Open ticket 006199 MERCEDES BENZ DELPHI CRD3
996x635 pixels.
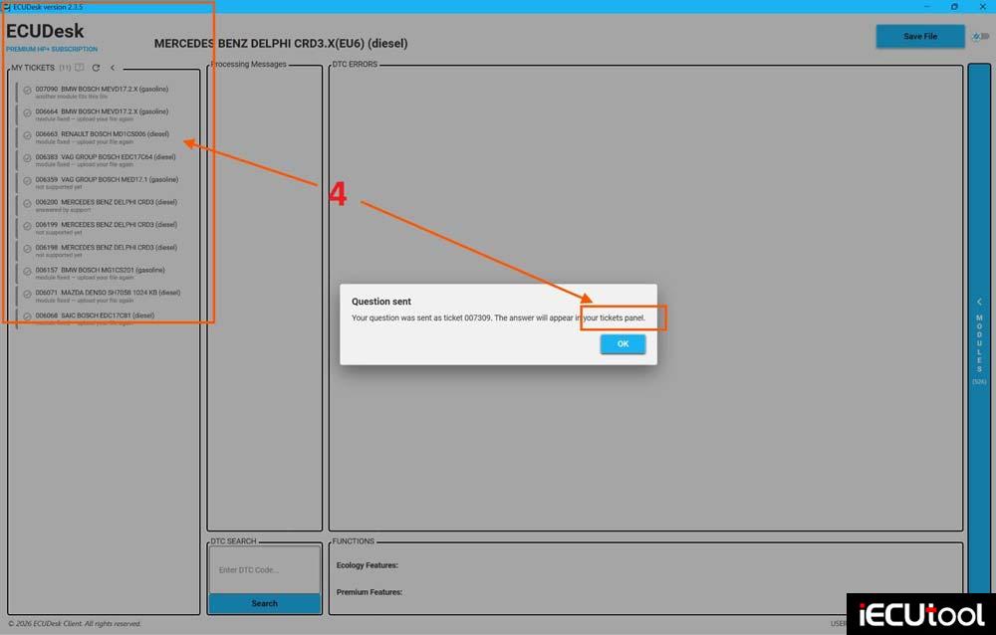pyautogui.click(x=107, y=228)
